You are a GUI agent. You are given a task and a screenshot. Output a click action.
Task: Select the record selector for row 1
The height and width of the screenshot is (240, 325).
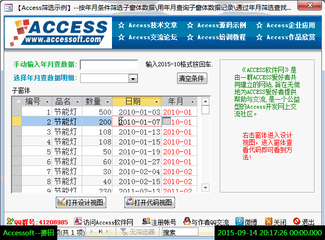17,112
